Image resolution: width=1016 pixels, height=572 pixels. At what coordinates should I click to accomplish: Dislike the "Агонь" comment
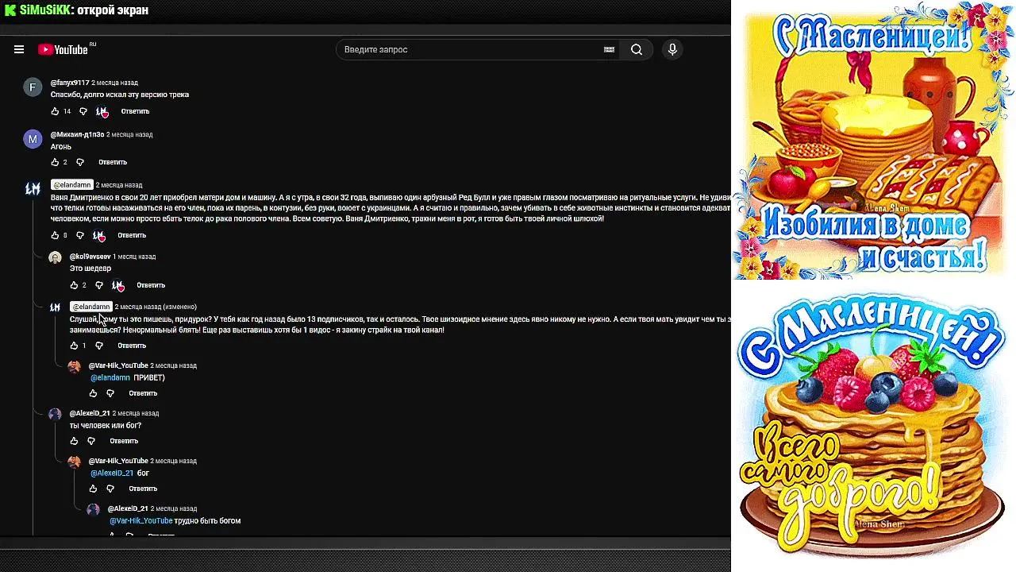[x=79, y=162]
